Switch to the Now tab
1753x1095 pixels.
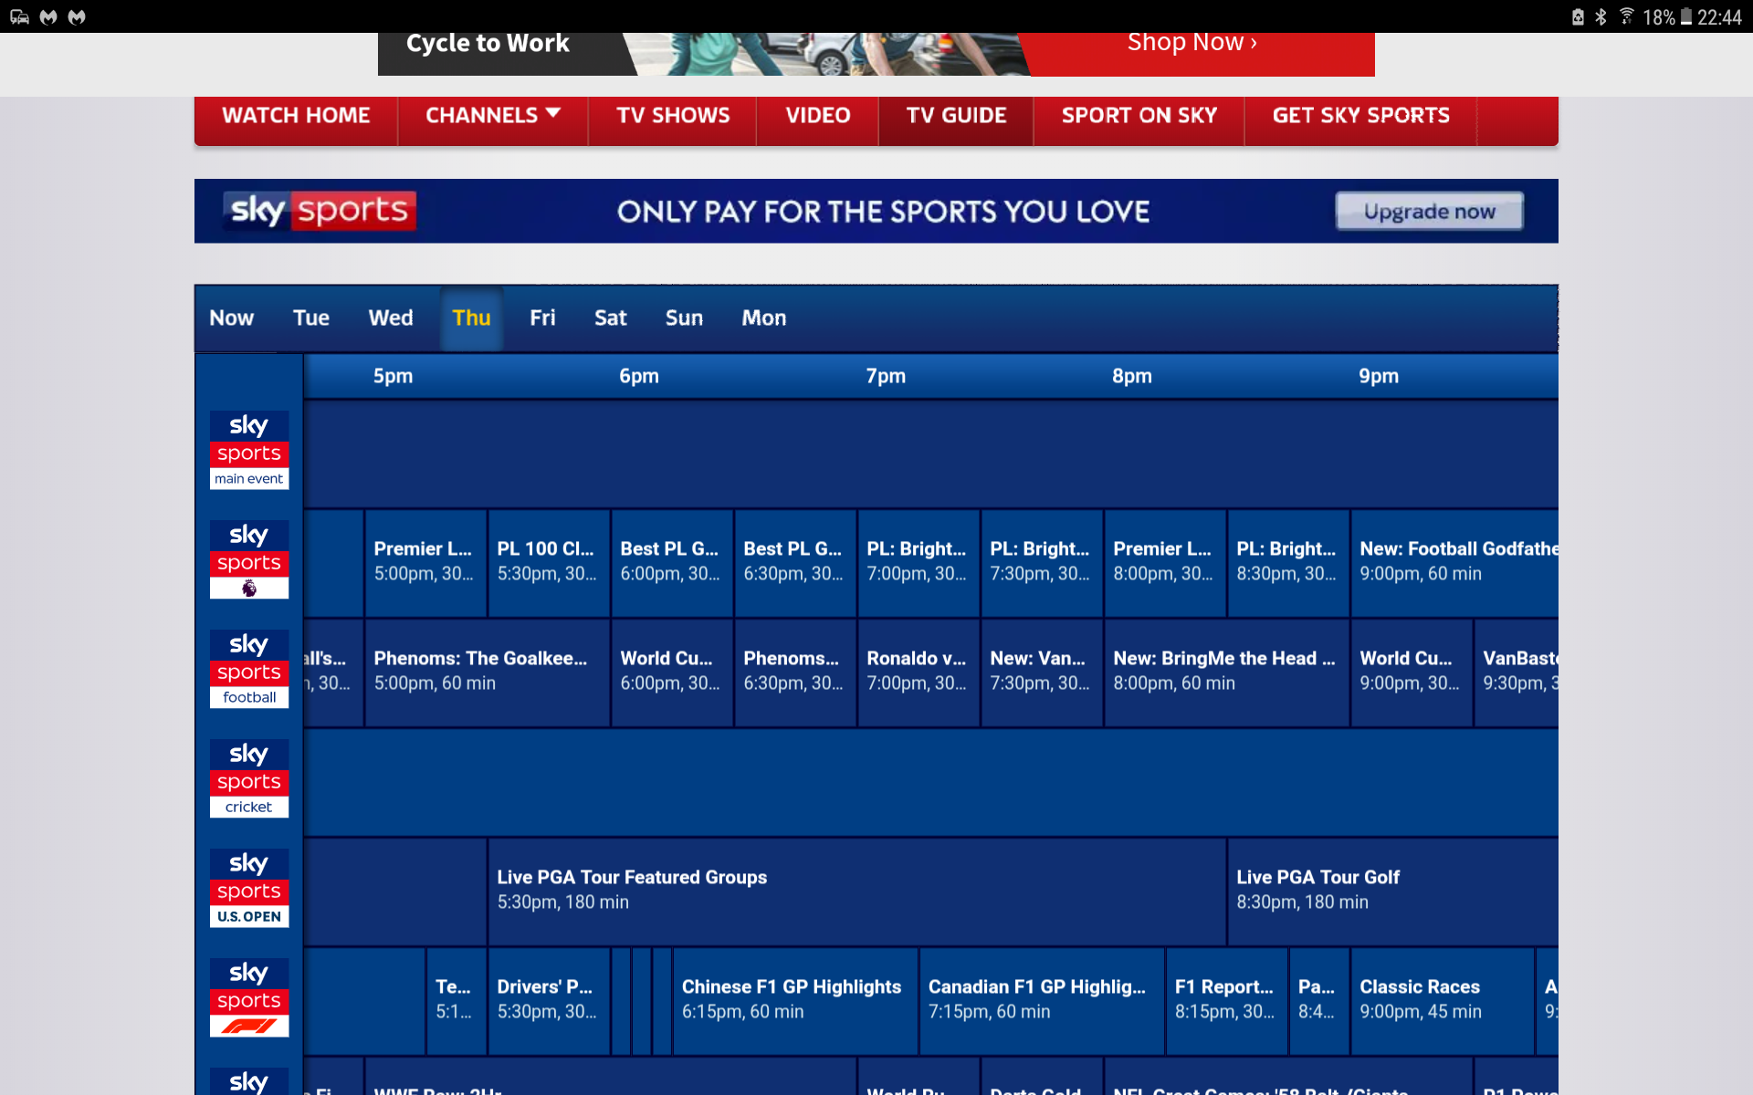point(232,318)
